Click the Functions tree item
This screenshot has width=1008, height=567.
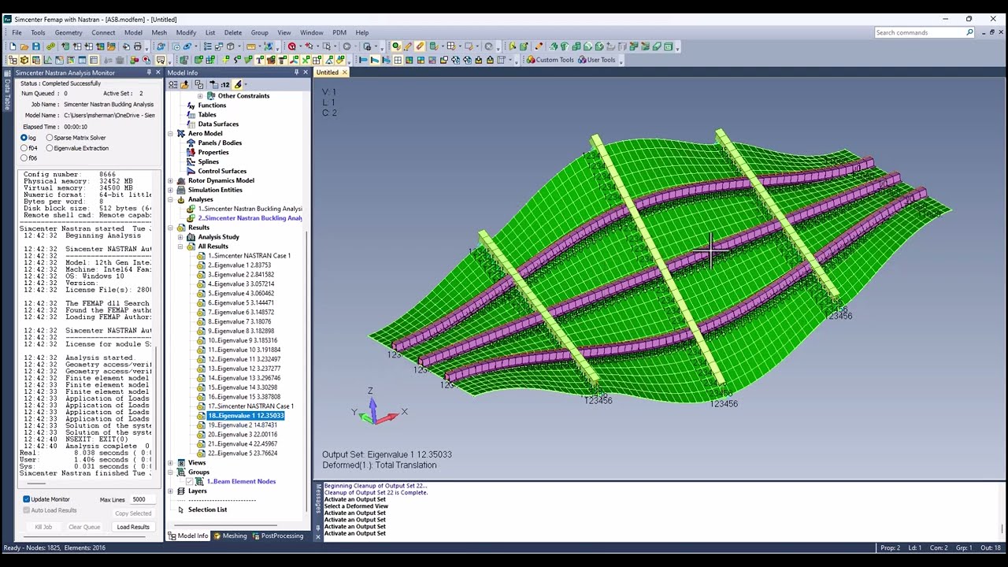coord(212,105)
